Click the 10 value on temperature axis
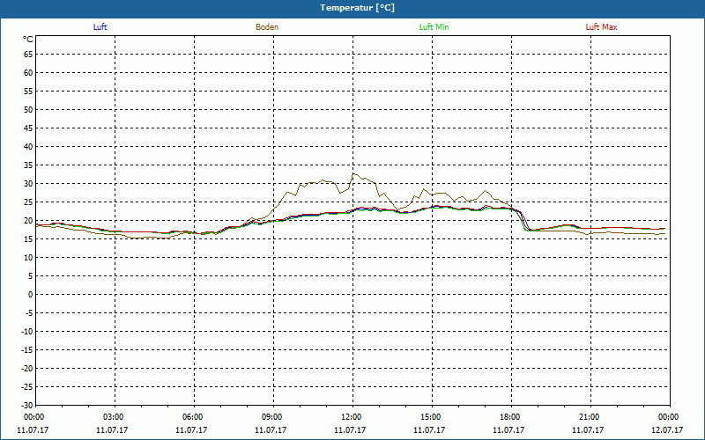 28,258
